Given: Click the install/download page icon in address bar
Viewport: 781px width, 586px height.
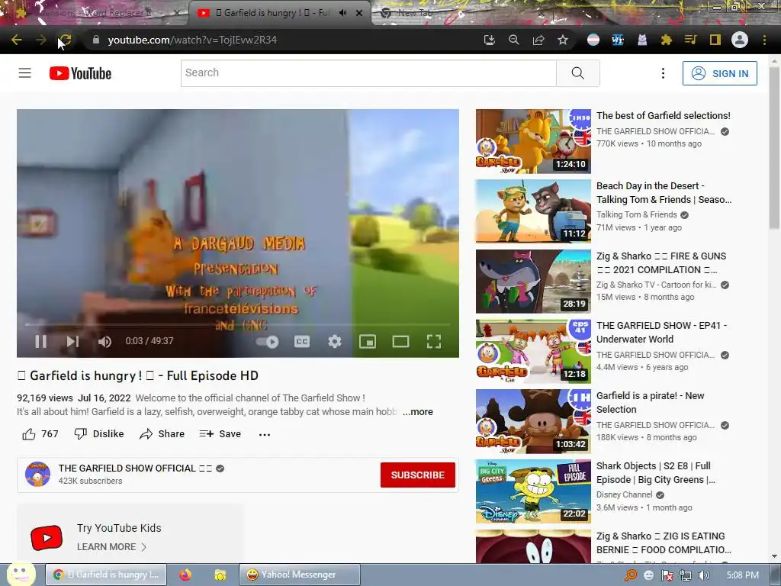Looking at the screenshot, I should [489, 40].
